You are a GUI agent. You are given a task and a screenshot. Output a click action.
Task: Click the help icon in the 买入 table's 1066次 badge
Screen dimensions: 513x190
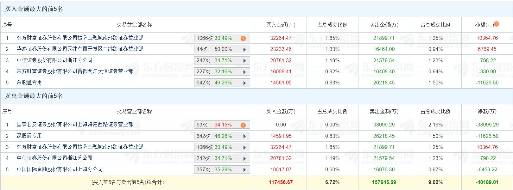[x=243, y=38]
